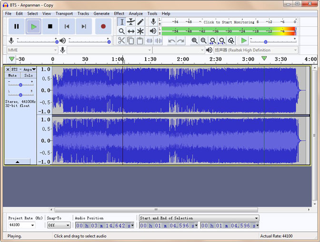Screen dimensions: 320x242
Task: Open the MME audio host dropdown
Action: (x=33, y=50)
